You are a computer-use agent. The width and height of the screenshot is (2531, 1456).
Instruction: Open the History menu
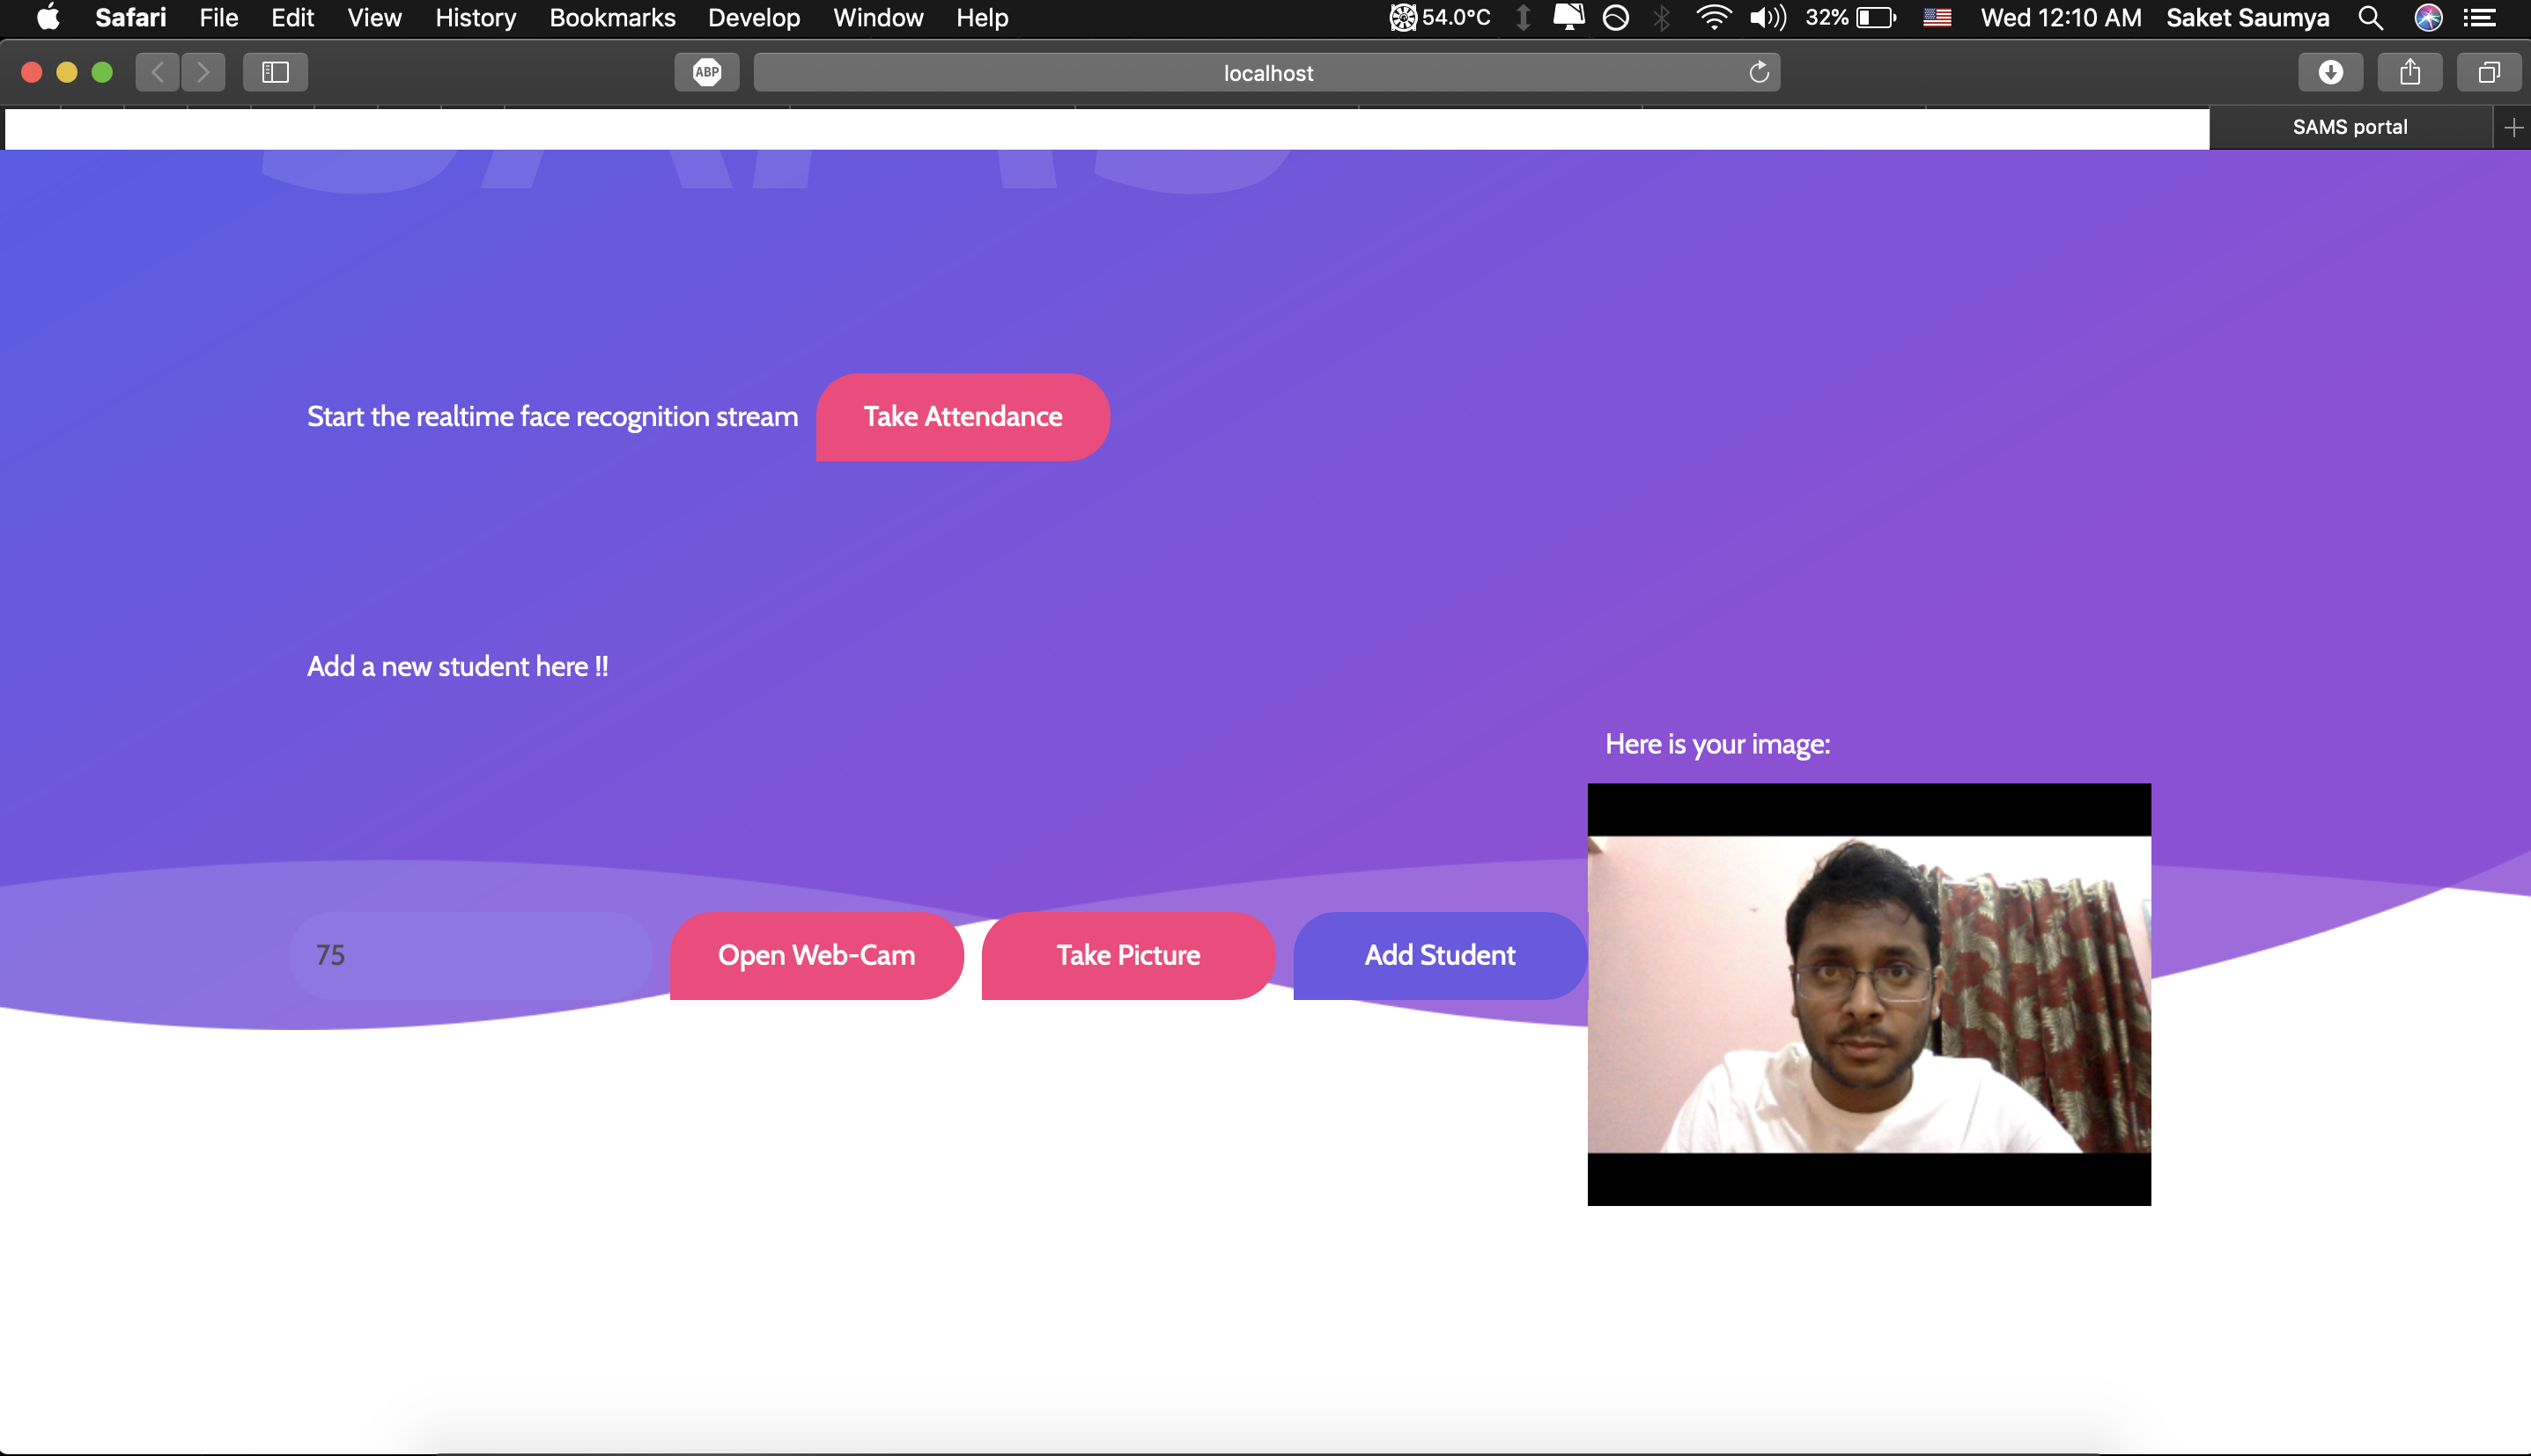pos(476,18)
